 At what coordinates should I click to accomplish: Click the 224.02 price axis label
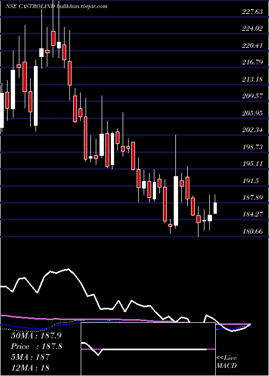pos(252,28)
